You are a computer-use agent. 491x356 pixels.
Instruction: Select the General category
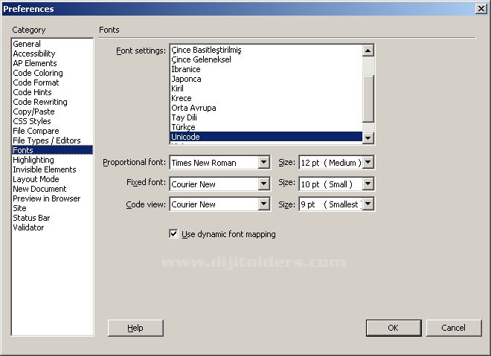27,45
